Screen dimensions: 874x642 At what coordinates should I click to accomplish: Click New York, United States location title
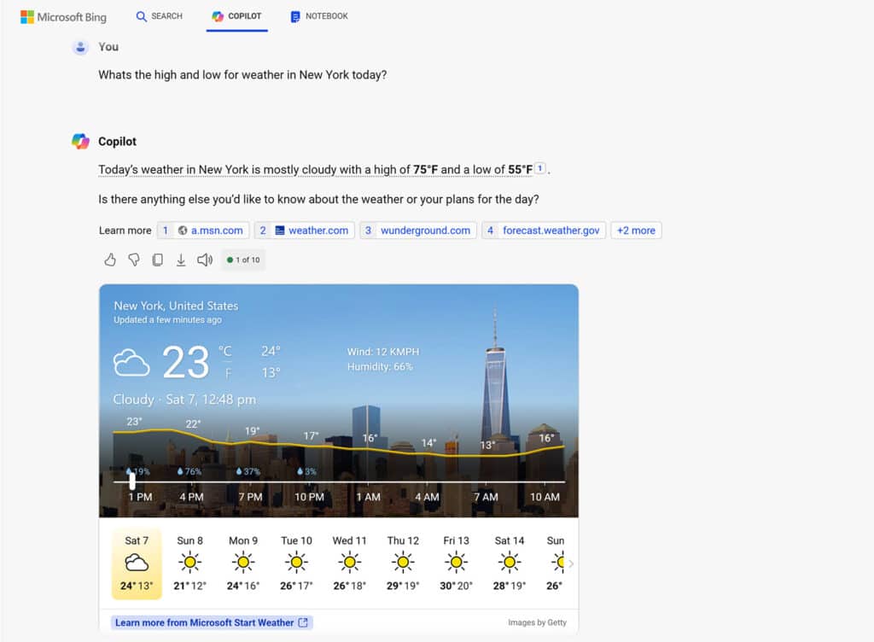176,306
